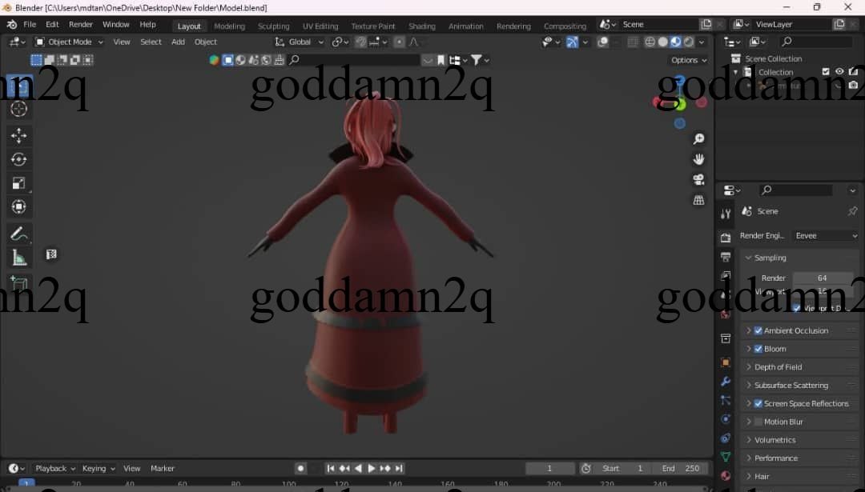
Task: Open the Render Engine Eevee dropdown
Action: coord(825,235)
